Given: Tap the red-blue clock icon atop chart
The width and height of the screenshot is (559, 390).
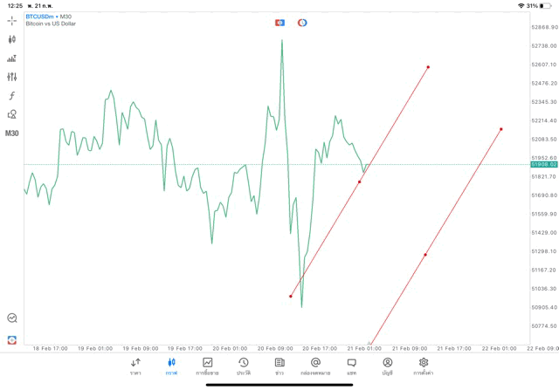Looking at the screenshot, I should 302,23.
